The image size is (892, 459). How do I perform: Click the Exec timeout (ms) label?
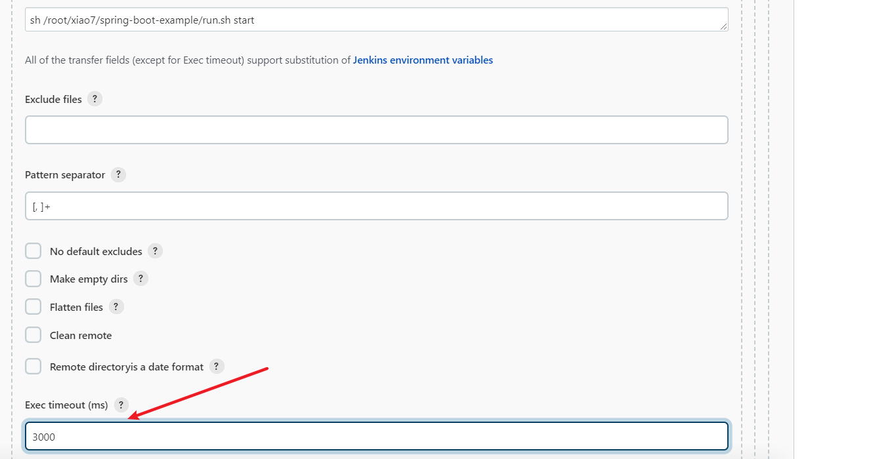click(66, 405)
